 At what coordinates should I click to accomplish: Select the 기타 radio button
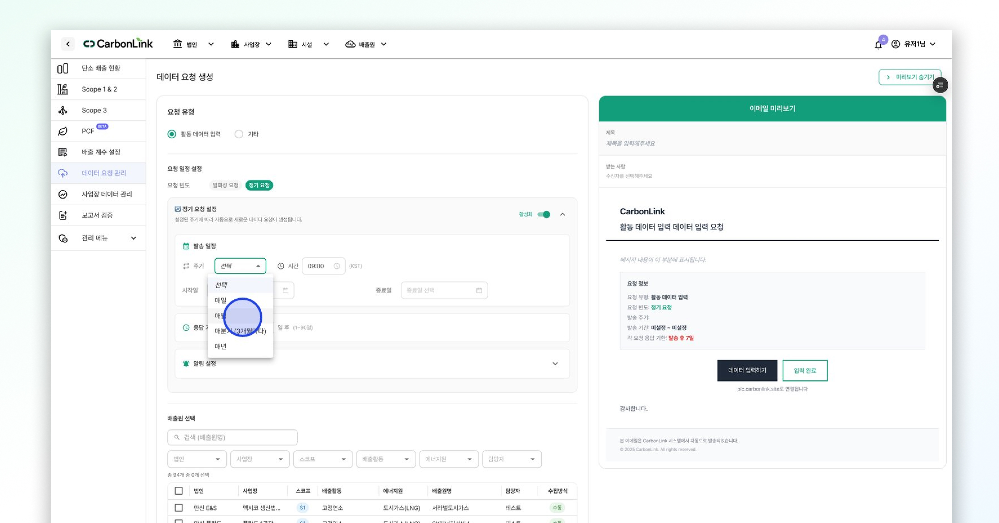pyautogui.click(x=239, y=134)
